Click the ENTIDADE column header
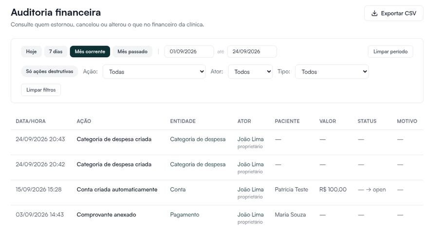The width and height of the screenshot is (442, 231). tap(183, 121)
